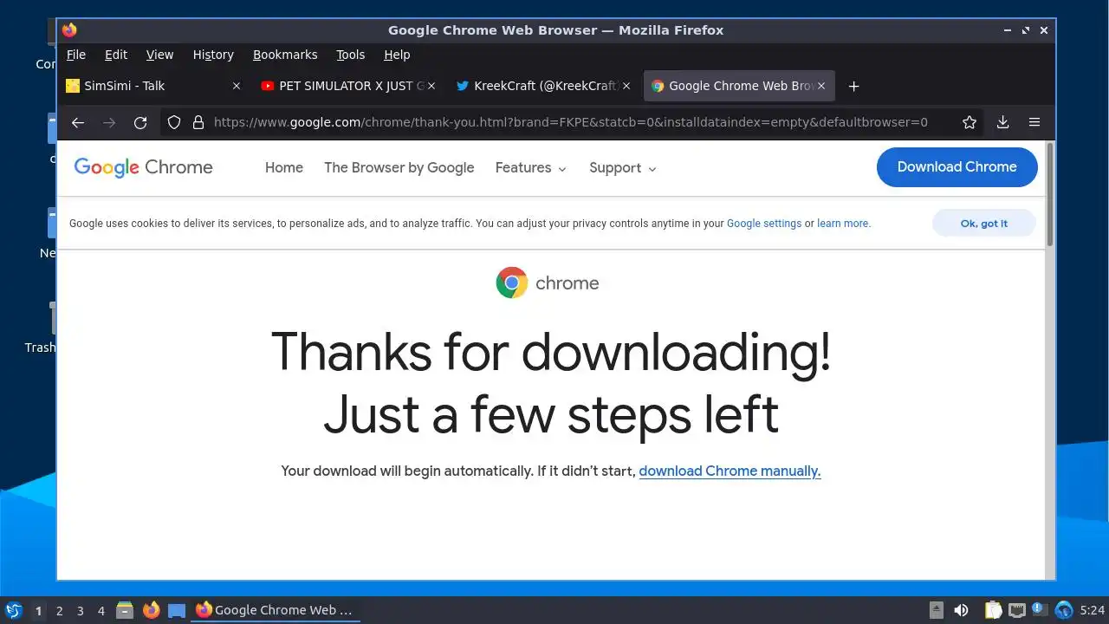Launch Firefox from the taskbar quick launcher
The image size is (1109, 624).
pos(151,610)
